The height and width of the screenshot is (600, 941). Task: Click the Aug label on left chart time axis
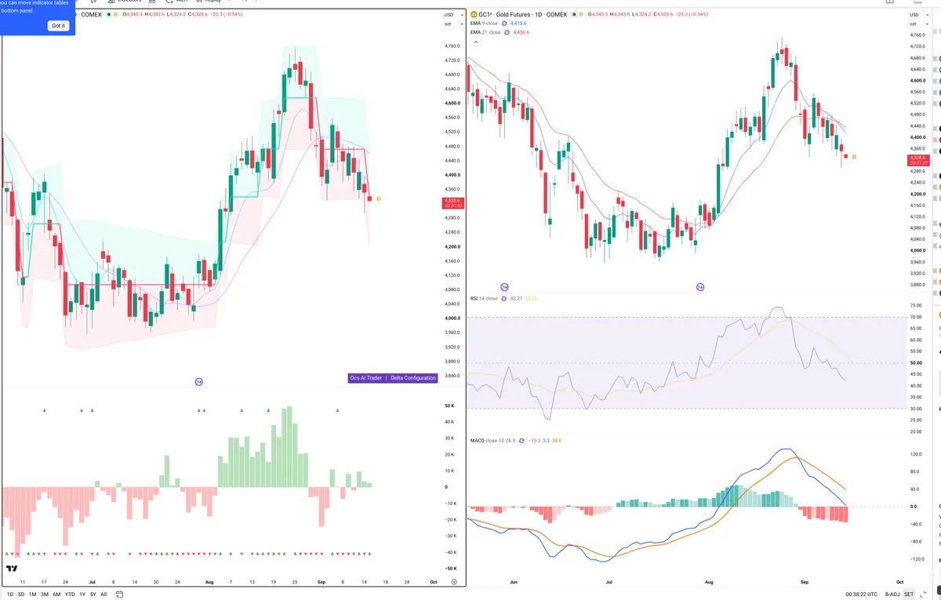(209, 582)
